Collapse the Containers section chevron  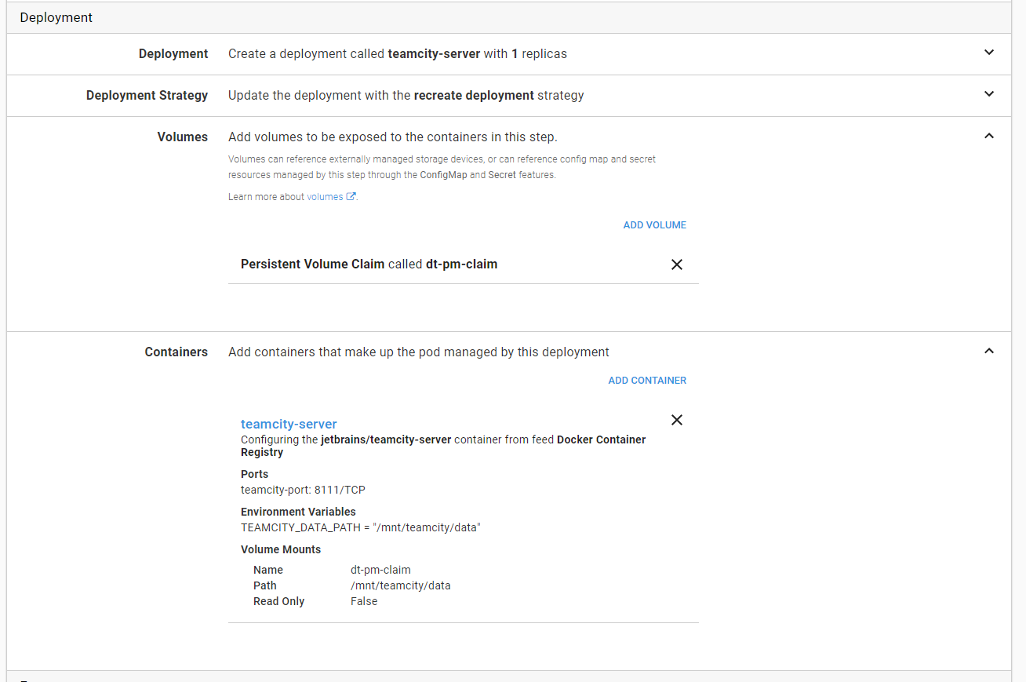(989, 351)
